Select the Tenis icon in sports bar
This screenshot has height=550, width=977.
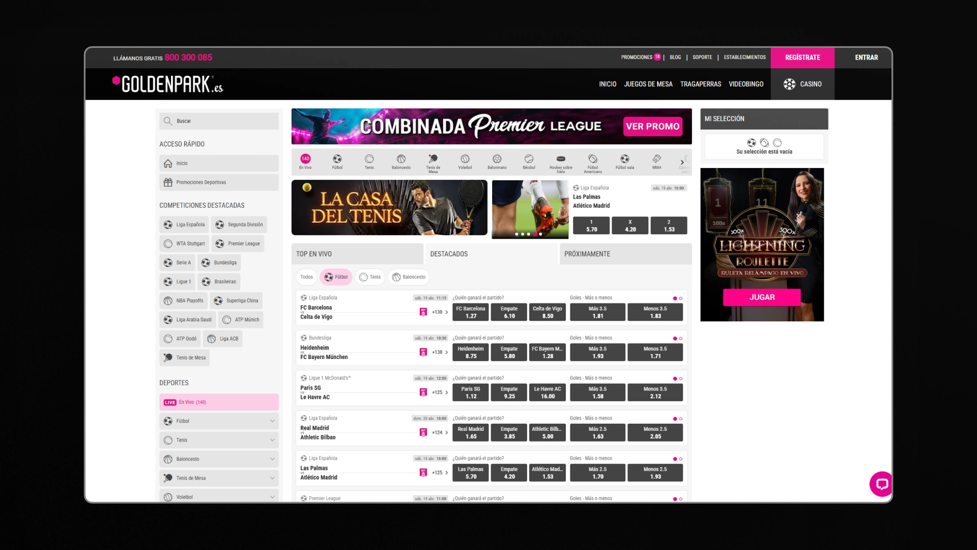(x=369, y=162)
